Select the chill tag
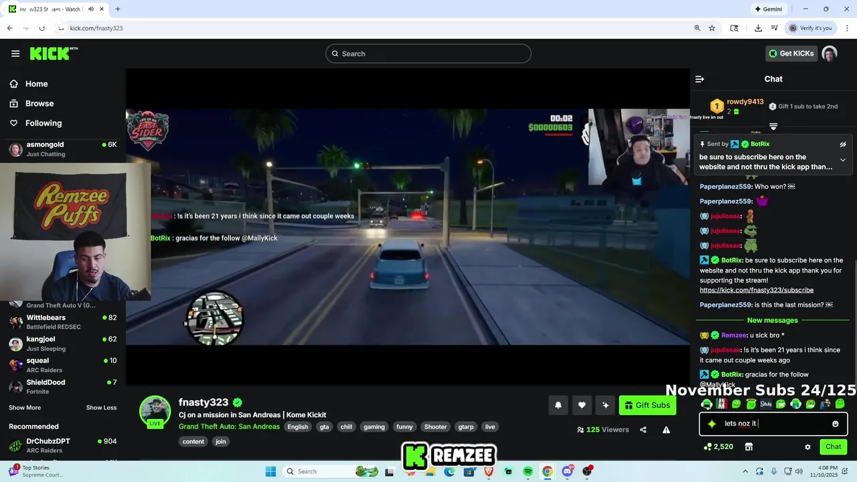 [x=346, y=426]
